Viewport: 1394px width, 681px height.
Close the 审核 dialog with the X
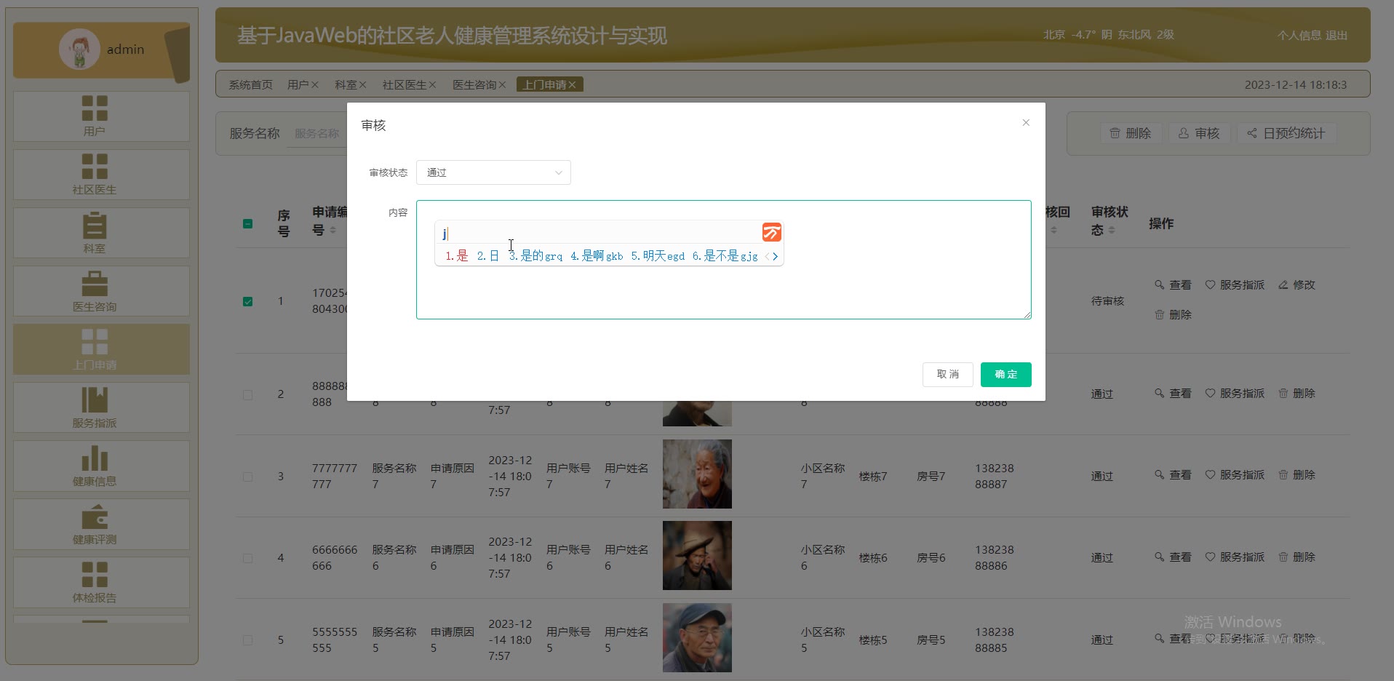1026,122
